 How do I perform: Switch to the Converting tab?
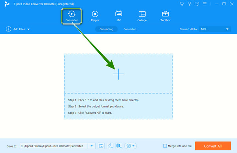pos(106,29)
